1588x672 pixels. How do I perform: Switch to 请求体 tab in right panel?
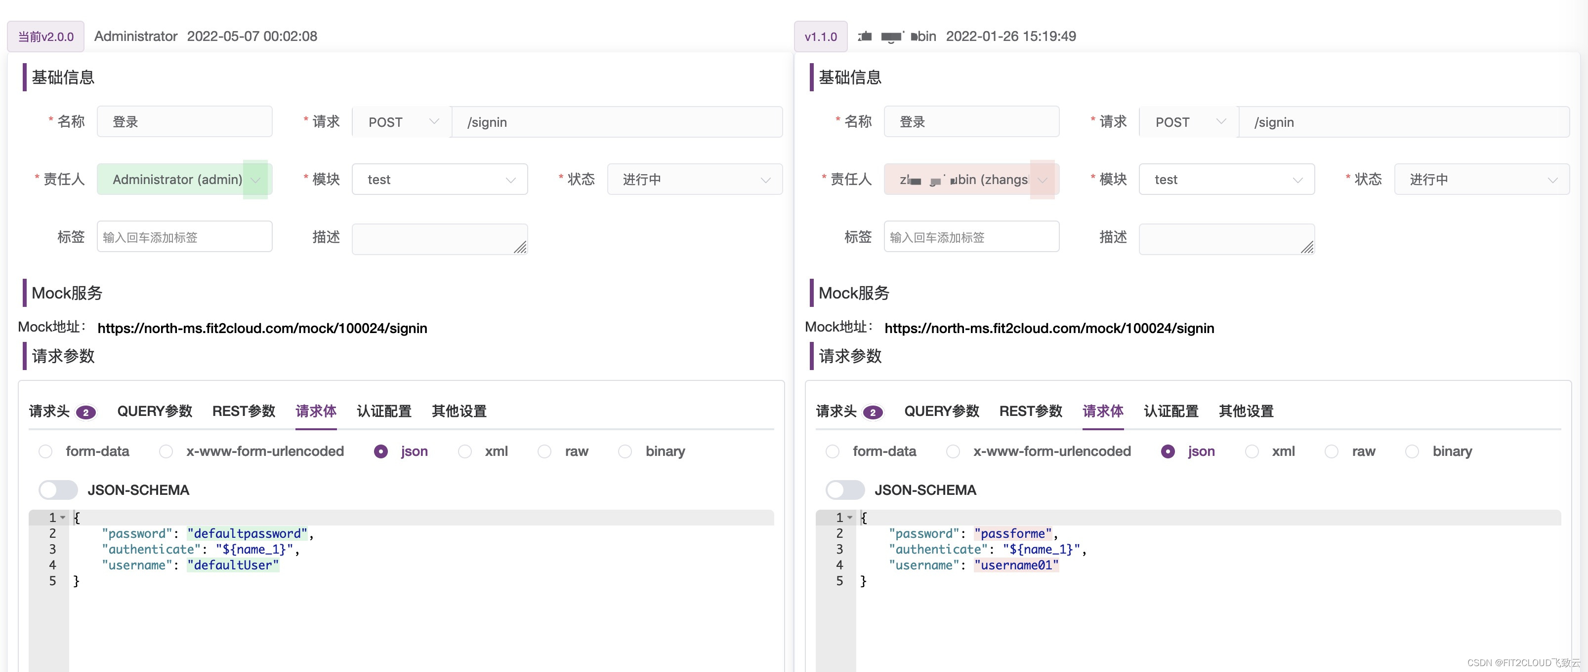tap(1103, 411)
